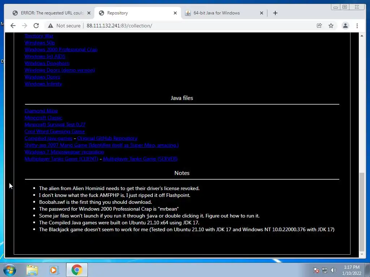Switch to the Repository tab
Screen dimensions: 370x277
click(138, 13)
